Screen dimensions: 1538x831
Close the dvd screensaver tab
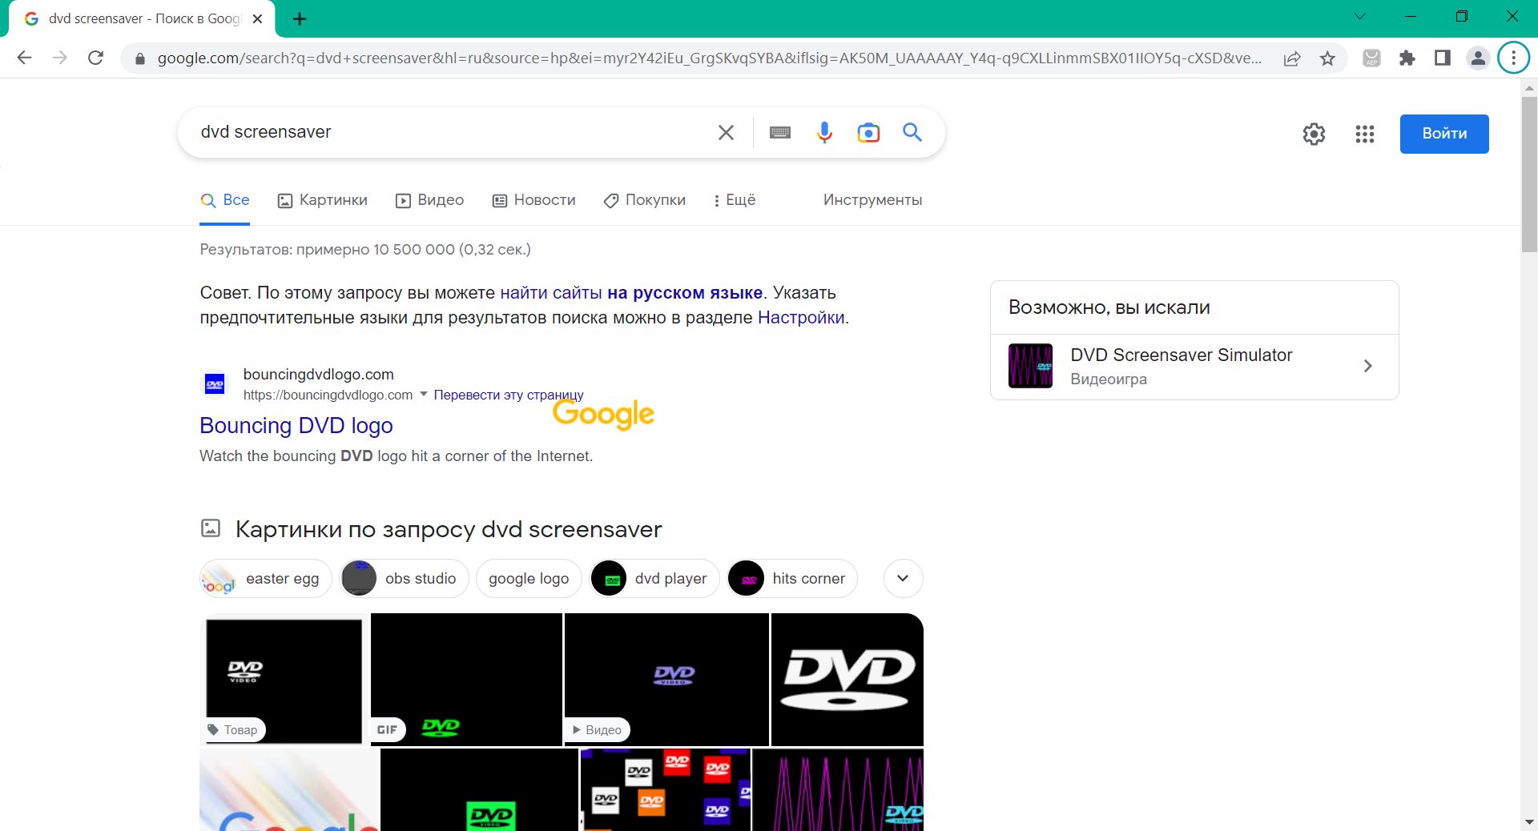click(x=257, y=18)
